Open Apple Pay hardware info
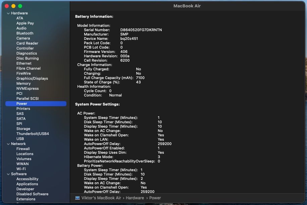 pyautogui.click(x=25, y=23)
